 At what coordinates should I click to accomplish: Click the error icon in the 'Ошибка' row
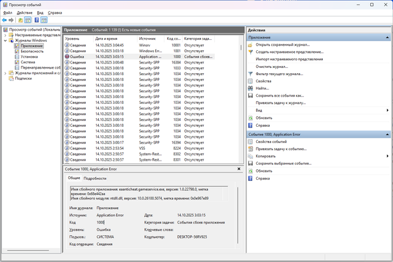[67, 57]
